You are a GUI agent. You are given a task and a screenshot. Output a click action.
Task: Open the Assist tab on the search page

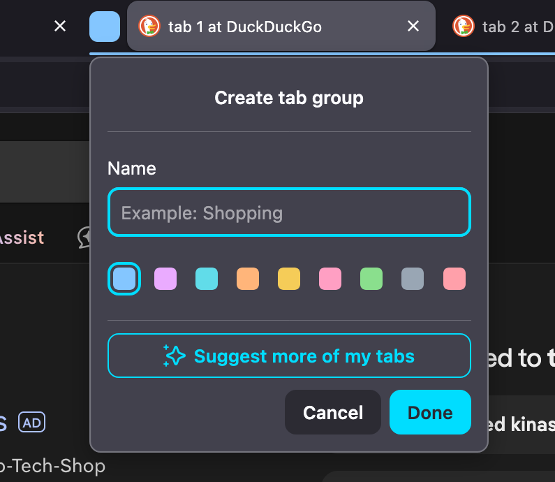point(21,238)
